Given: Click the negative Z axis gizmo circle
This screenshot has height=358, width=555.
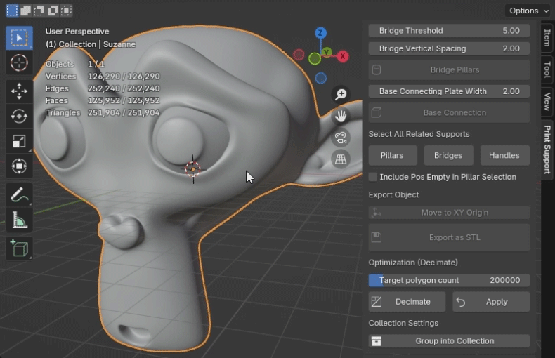Looking at the screenshot, I should tap(320, 78).
